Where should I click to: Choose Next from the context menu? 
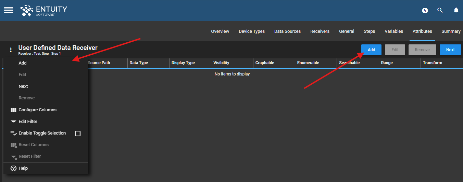point(46,86)
